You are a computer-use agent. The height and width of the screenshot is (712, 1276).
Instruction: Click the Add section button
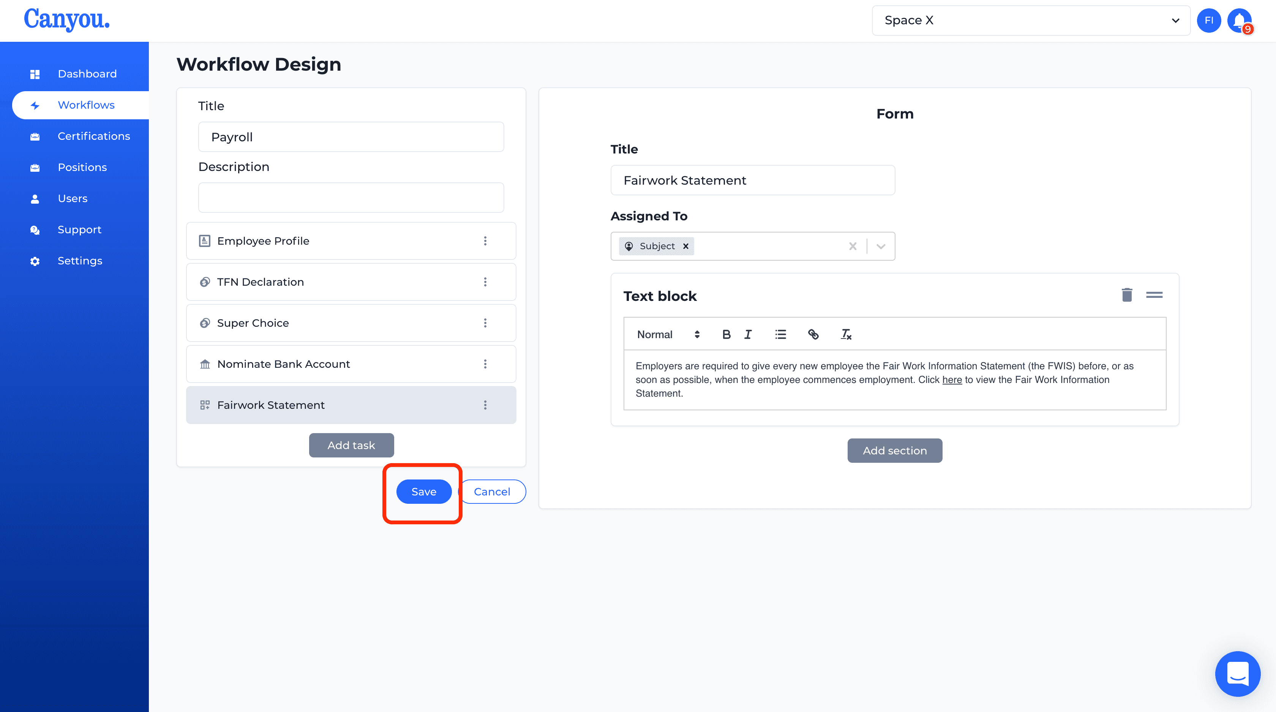(895, 451)
